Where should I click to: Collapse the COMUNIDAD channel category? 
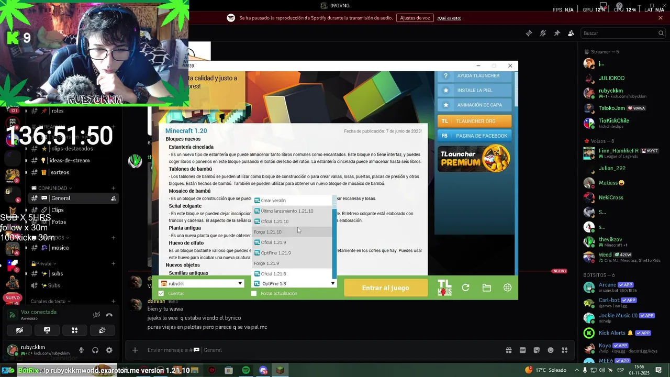point(52,188)
